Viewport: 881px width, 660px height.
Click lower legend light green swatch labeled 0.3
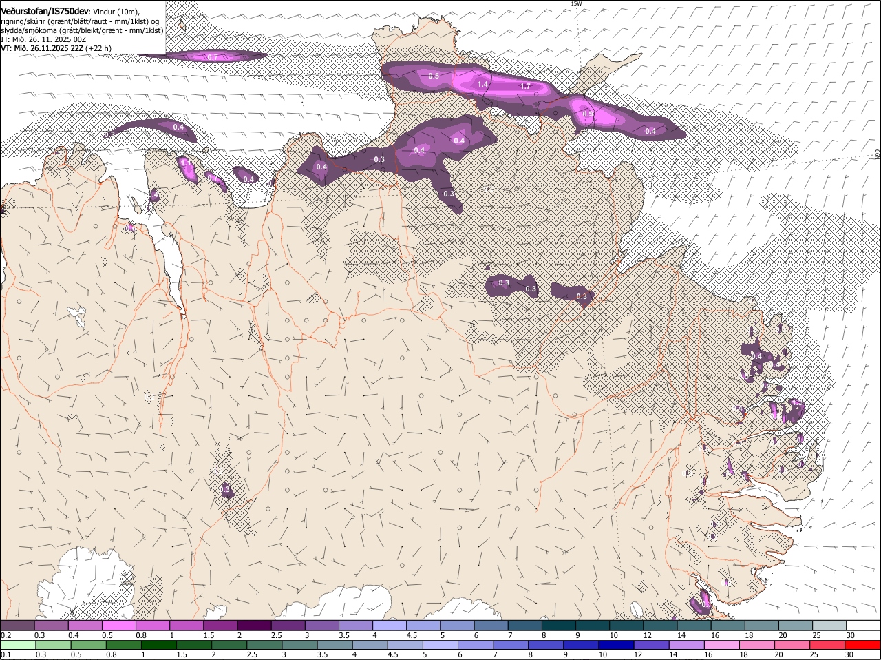(x=53, y=645)
